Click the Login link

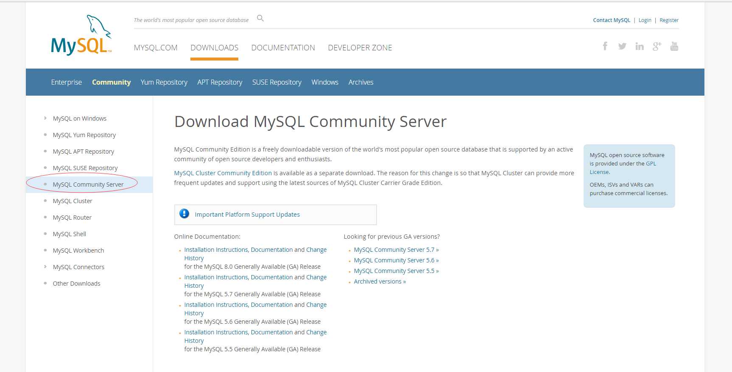[x=645, y=20]
